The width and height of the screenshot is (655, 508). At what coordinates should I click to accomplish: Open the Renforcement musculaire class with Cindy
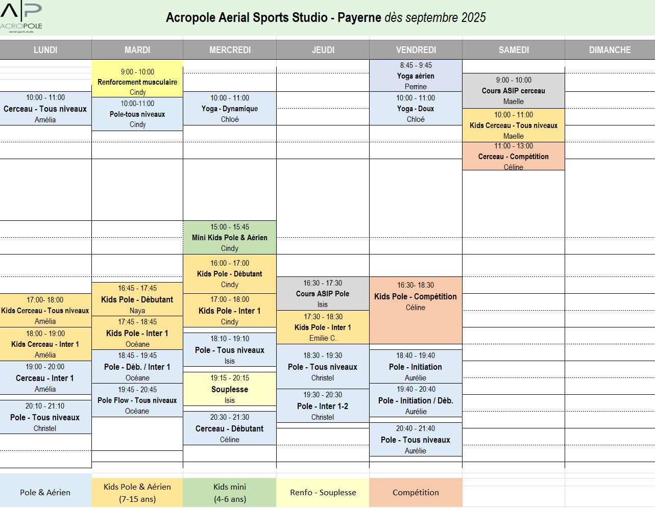tap(137, 82)
